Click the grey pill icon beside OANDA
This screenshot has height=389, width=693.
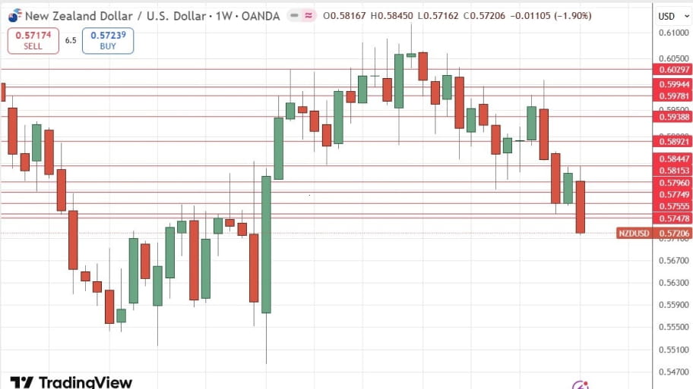(293, 16)
